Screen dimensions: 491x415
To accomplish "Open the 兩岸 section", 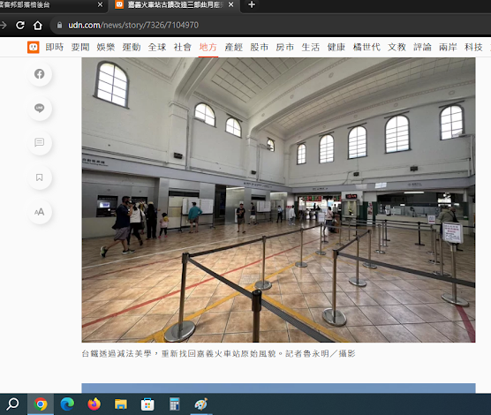I will 448,48.
